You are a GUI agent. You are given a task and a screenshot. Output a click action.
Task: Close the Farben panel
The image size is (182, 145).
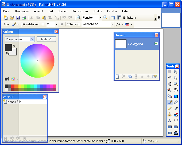click(56, 32)
